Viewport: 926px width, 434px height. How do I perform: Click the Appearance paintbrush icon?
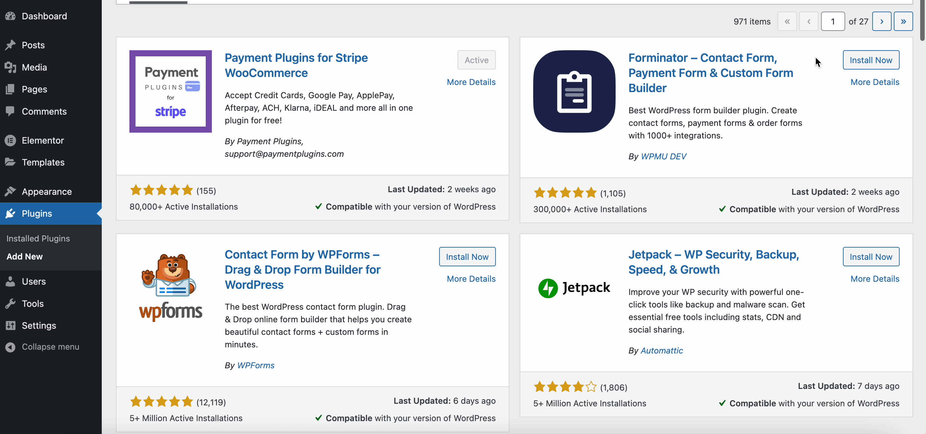tap(10, 191)
